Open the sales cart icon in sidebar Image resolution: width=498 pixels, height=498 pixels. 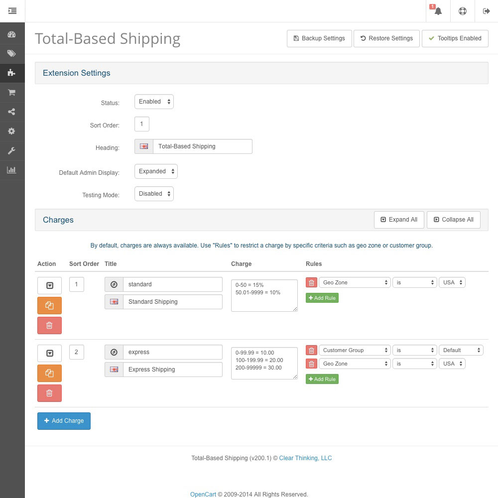12,93
